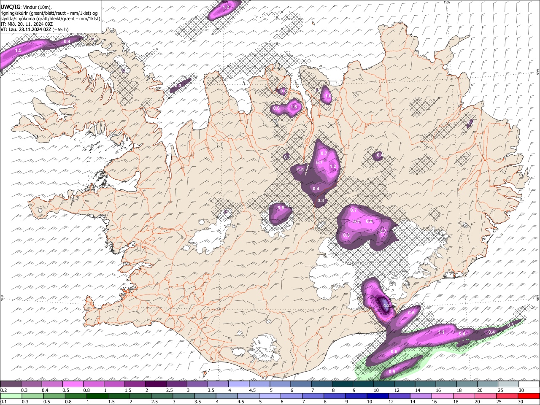Select dark navy 10–12 swatch in rain legend
540x405 pixels.
tap(377, 396)
